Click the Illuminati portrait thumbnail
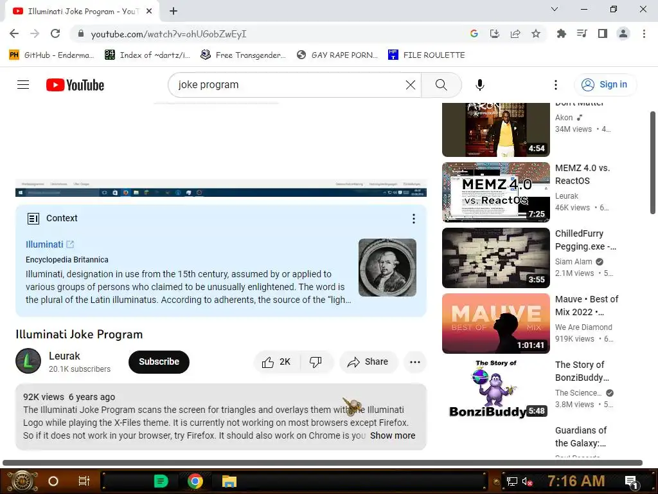Viewport: 658px width, 494px height. point(387,268)
